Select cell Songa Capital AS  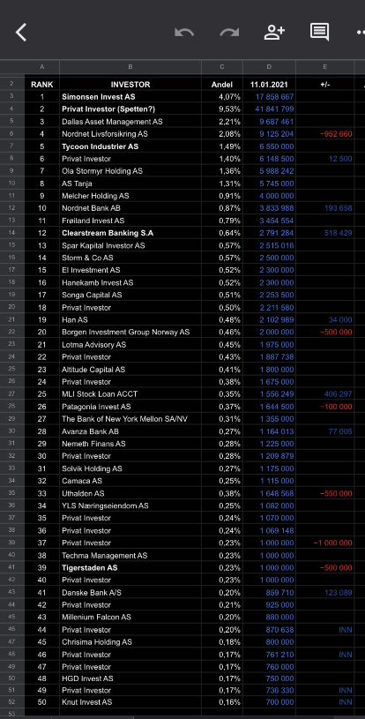[130, 295]
